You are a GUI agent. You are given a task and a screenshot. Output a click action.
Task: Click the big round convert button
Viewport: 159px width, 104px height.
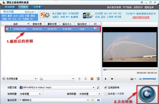click(147, 94)
